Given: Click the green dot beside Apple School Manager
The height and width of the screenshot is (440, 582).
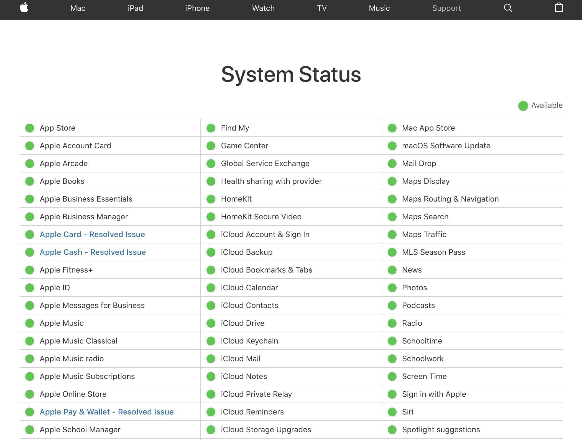Looking at the screenshot, I should (30, 430).
